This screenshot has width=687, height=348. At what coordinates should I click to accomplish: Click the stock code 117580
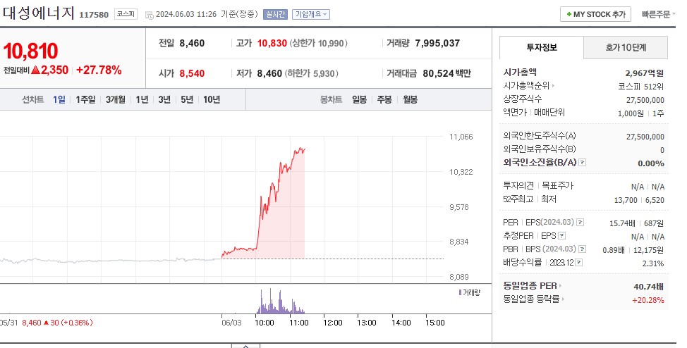[94, 15]
